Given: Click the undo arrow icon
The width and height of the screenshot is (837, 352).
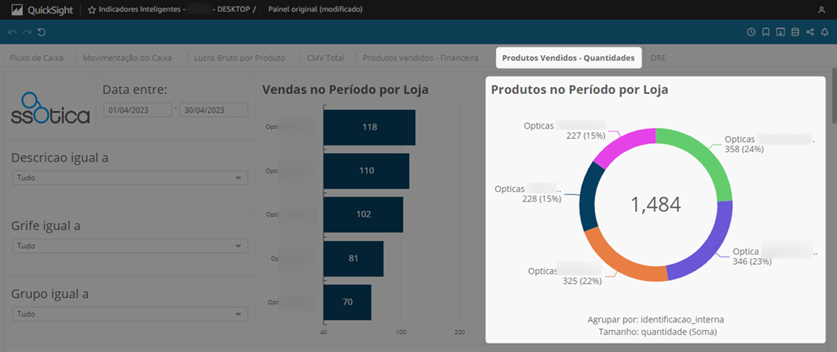Looking at the screenshot, I should pyautogui.click(x=13, y=32).
